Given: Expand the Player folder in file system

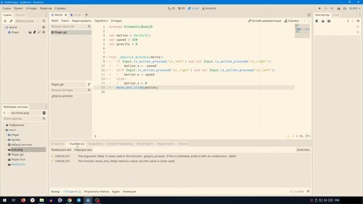Looking at the screenshot, I should tap(6, 135).
